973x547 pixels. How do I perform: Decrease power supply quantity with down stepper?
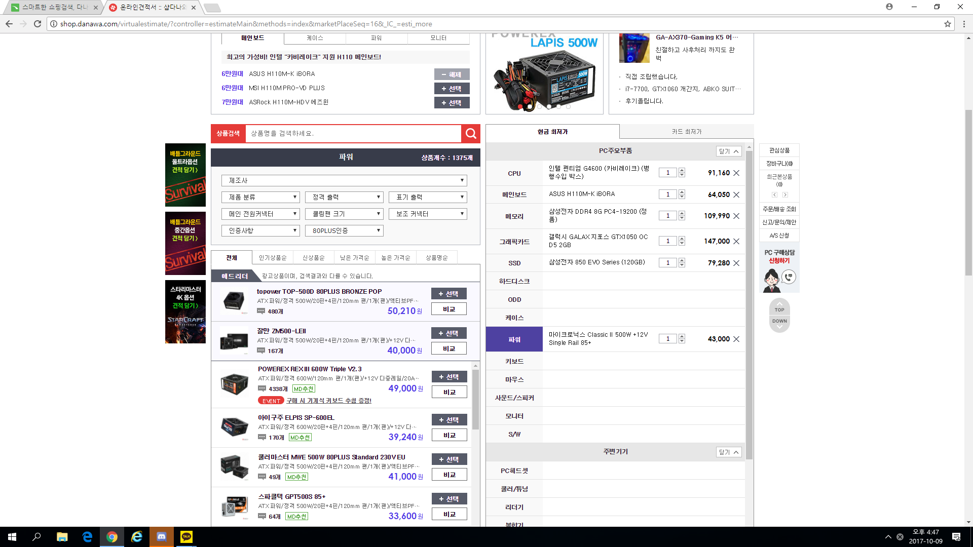(682, 341)
